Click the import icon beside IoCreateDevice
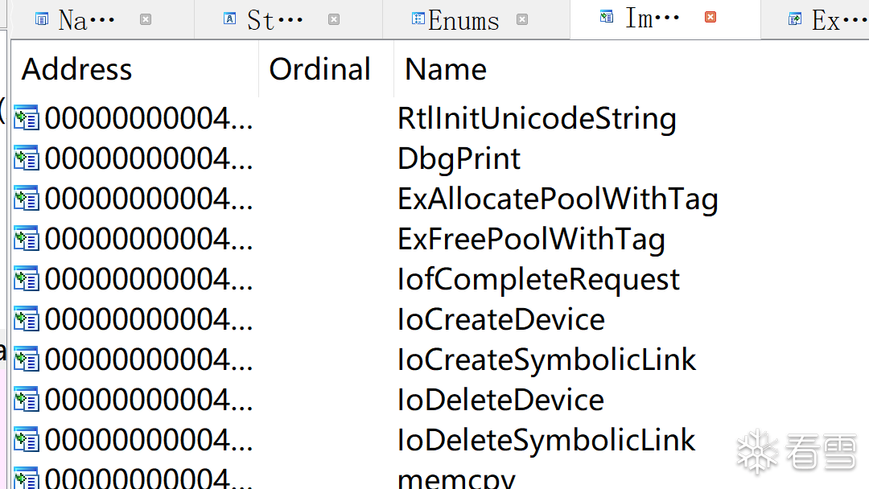This screenshot has width=869, height=489. [x=27, y=319]
